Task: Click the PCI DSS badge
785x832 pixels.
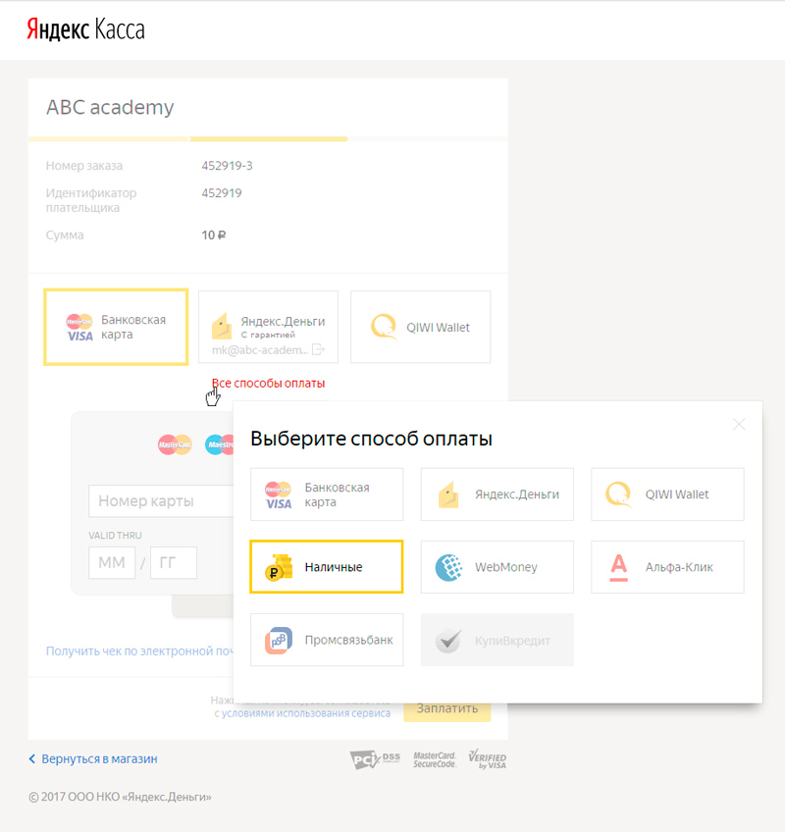Action: click(375, 759)
